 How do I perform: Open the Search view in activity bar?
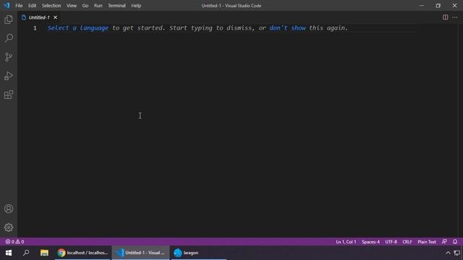coord(9,38)
